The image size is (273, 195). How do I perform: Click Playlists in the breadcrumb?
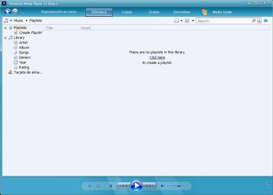[36, 20]
